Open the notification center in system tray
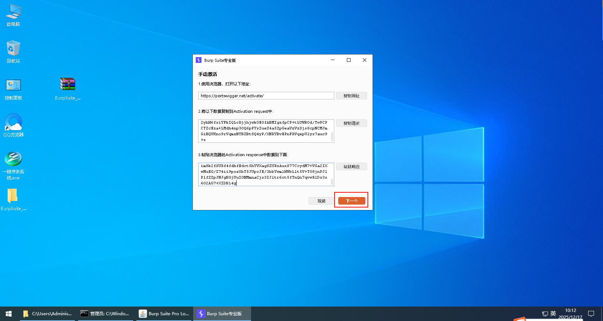Viewport: 603px width, 321px height. click(x=591, y=313)
